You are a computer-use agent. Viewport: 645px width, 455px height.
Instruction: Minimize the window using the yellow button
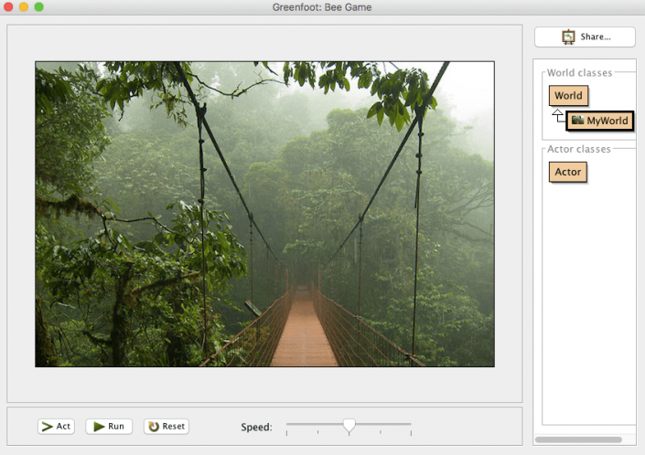(24, 7)
